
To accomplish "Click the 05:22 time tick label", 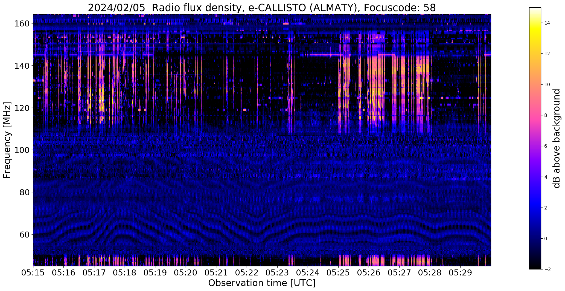I will [x=247, y=273].
